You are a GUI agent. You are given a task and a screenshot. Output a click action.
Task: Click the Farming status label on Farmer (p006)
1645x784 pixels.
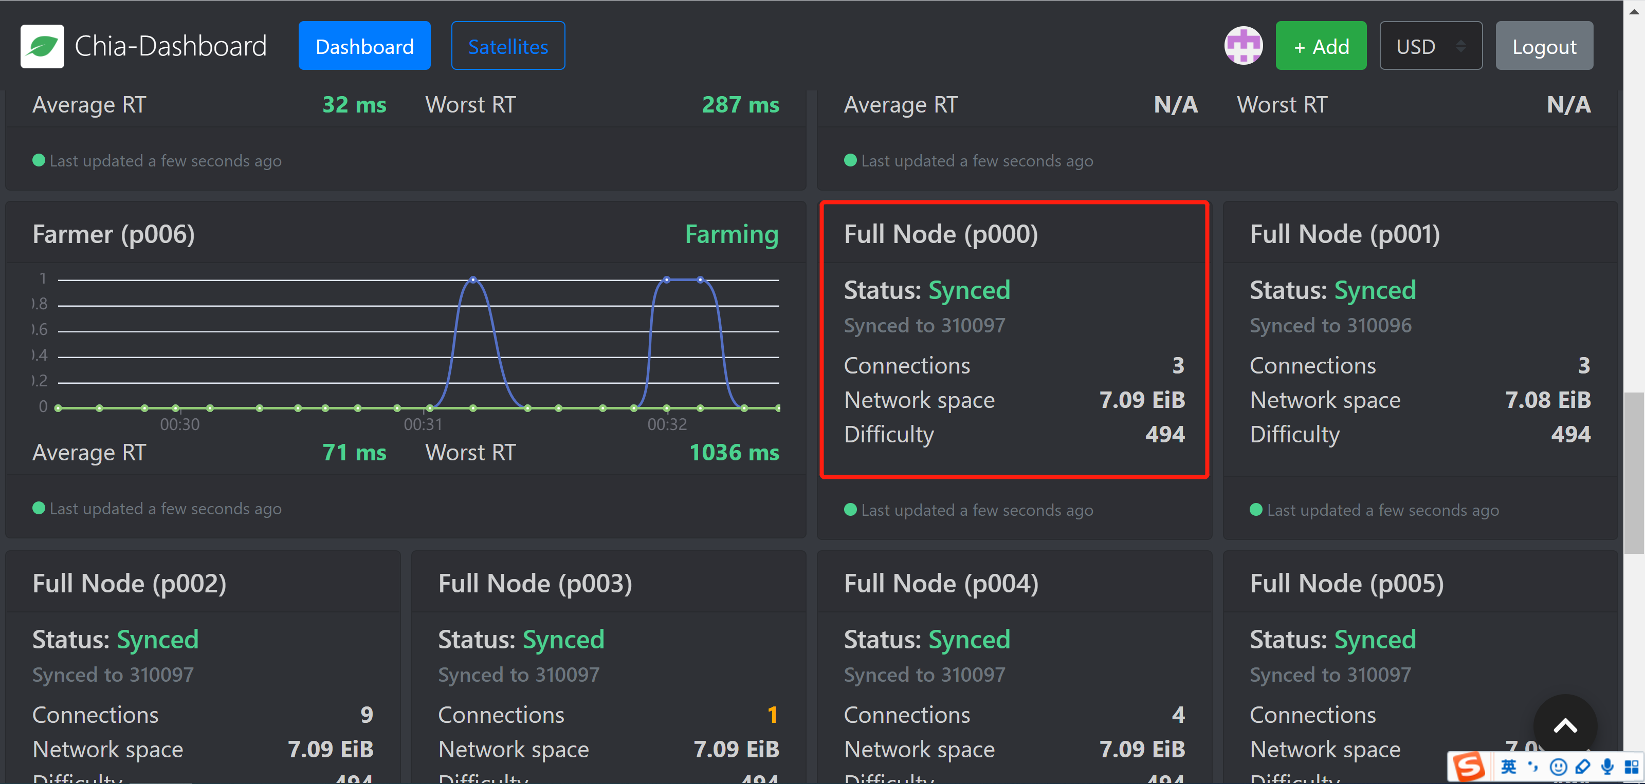[x=731, y=234]
